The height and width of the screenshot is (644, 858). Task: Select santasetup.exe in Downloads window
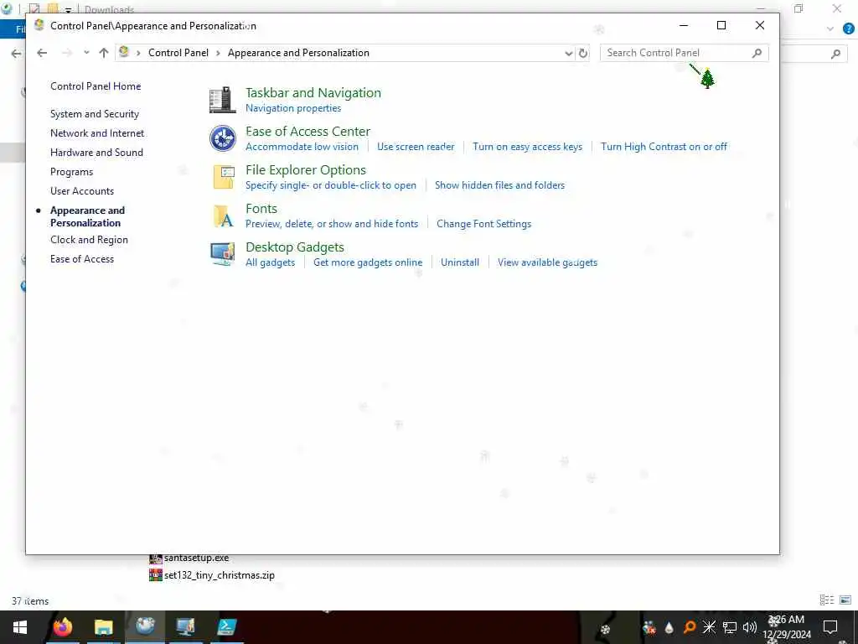click(x=189, y=558)
